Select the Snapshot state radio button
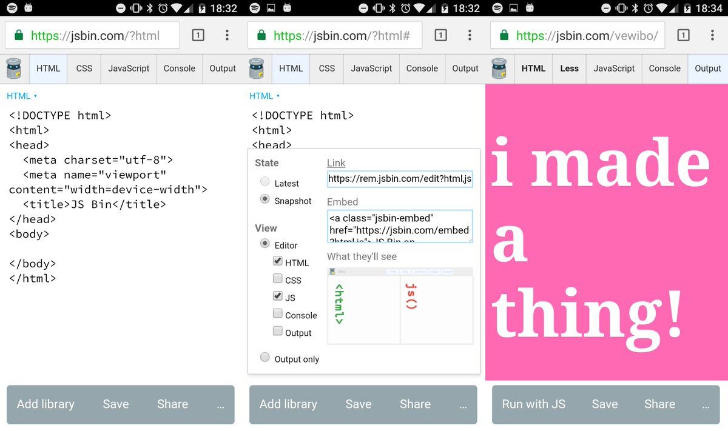Image resolution: width=728 pixels, height=431 pixels. pyautogui.click(x=265, y=199)
